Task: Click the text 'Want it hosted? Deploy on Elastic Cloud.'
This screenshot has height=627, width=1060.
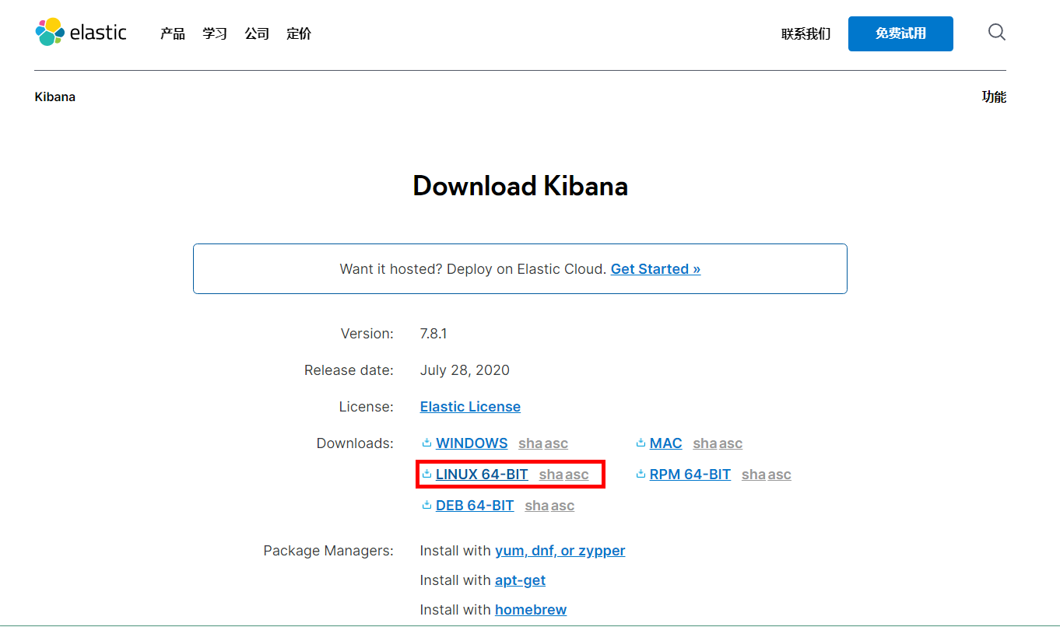Action: click(x=473, y=269)
